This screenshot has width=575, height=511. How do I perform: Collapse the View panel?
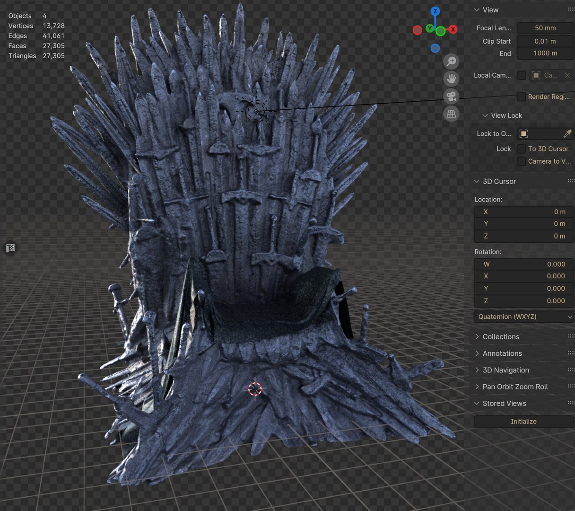click(477, 10)
